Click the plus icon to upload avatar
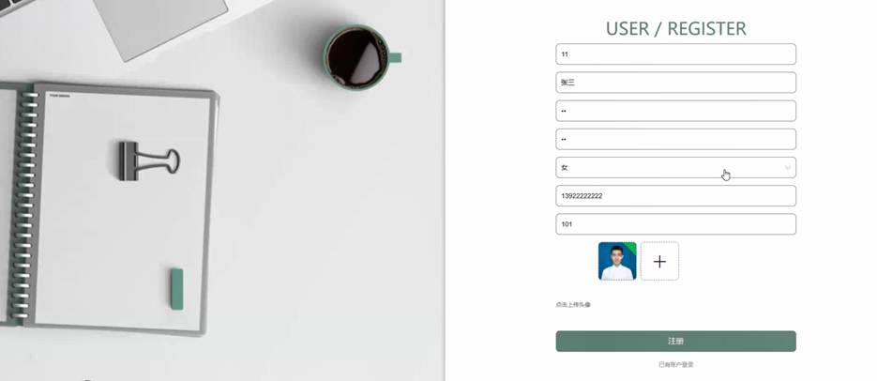 659,261
